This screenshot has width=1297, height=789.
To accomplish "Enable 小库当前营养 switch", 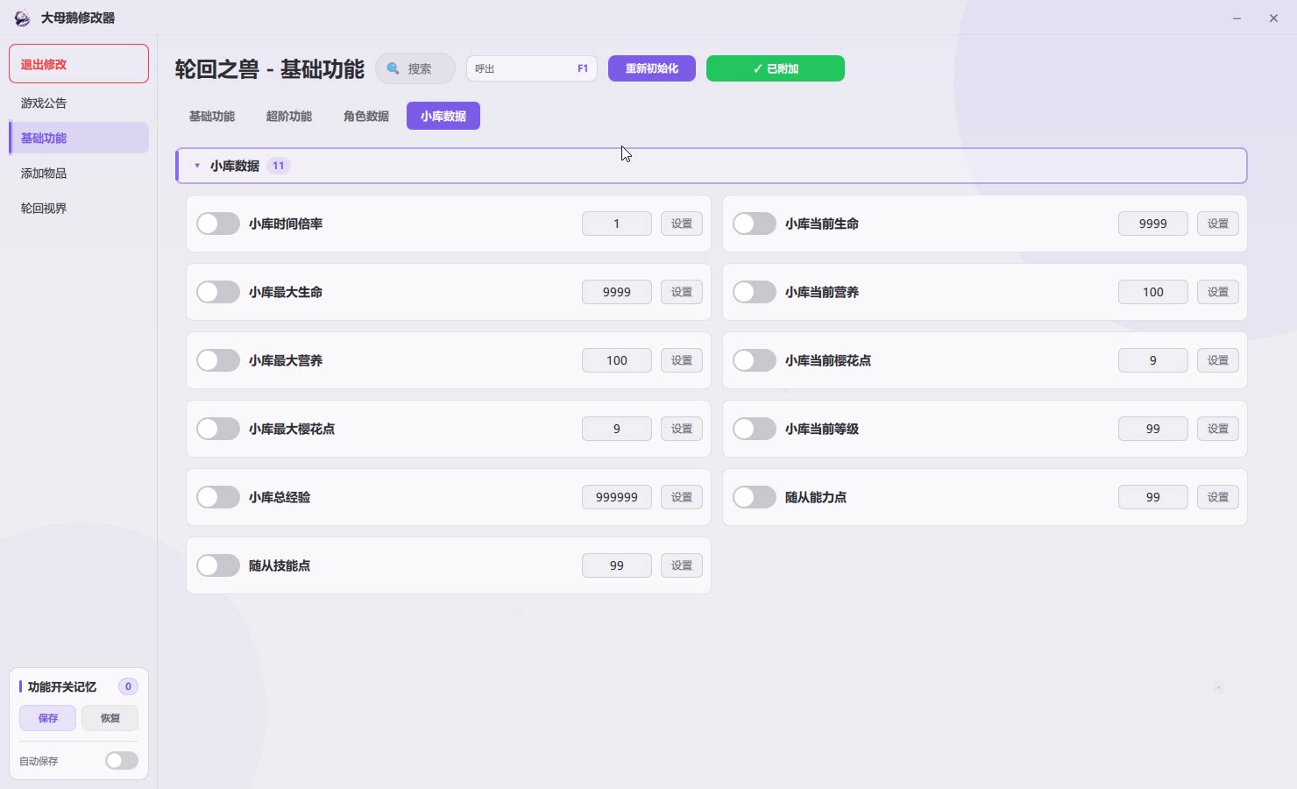I will pyautogui.click(x=755, y=292).
